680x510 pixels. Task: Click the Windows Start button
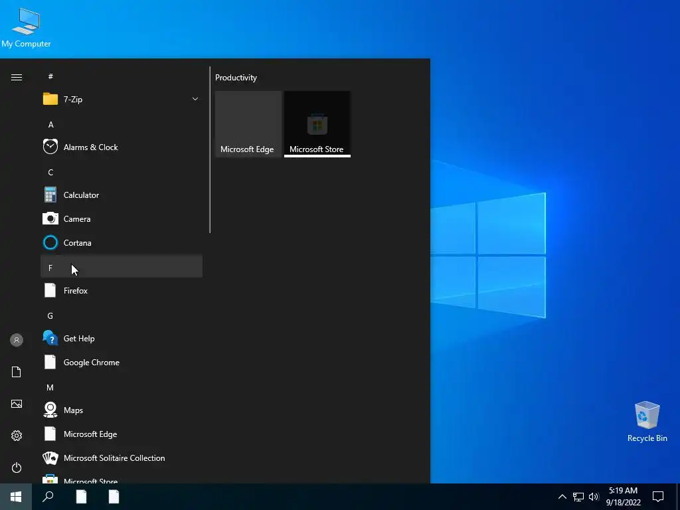coord(16,497)
